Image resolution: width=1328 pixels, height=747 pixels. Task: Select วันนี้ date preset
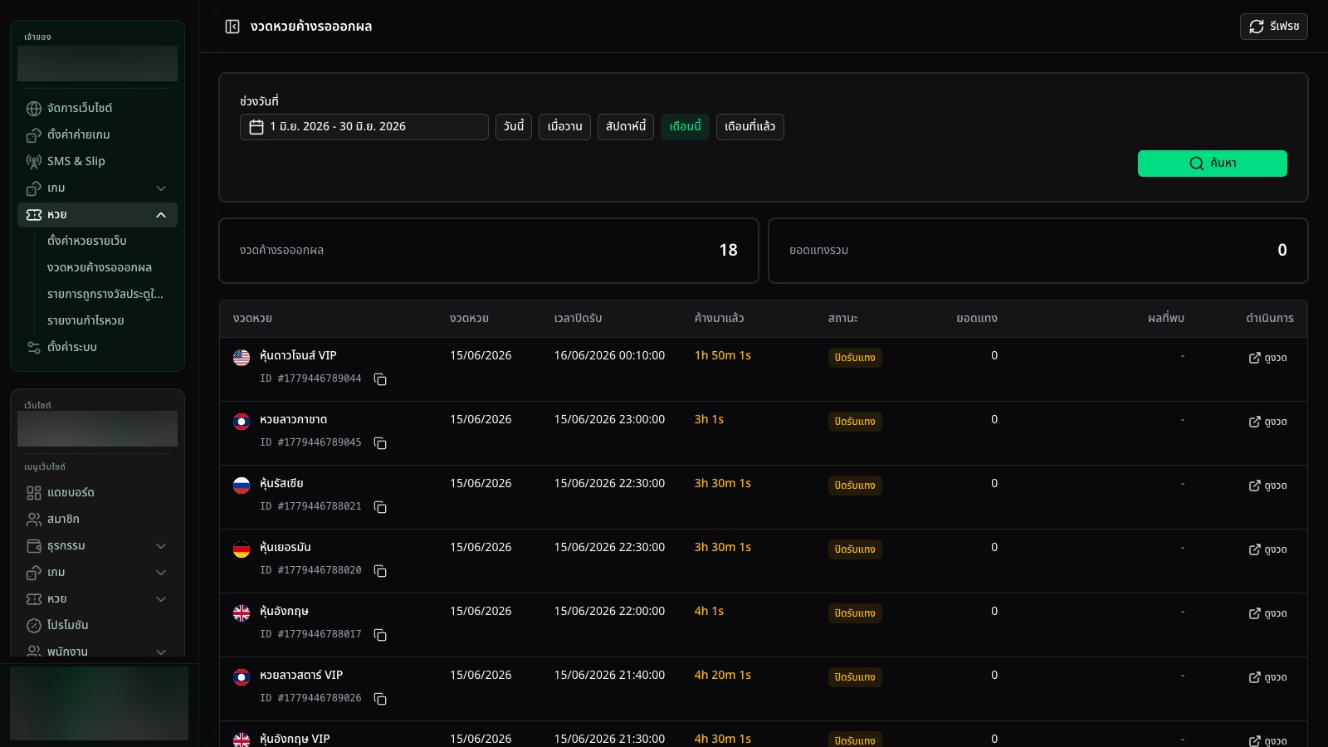pos(514,127)
